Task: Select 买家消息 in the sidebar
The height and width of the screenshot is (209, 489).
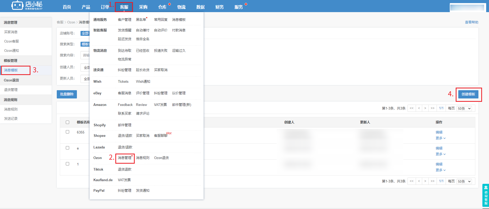Action: [x=11, y=32]
